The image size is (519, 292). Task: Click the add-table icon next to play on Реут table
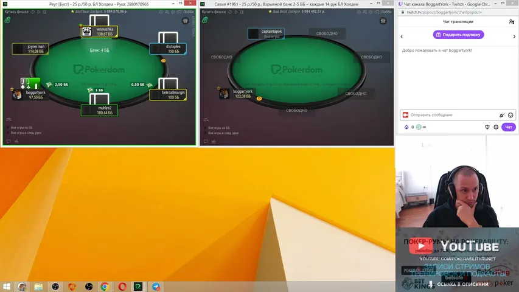point(44,12)
